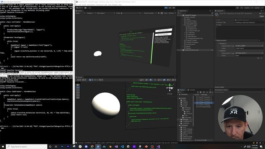Viewport: 265px width, 149px height.
Task: Open the Display 1 dropdown in Game view
Action: [91, 13]
